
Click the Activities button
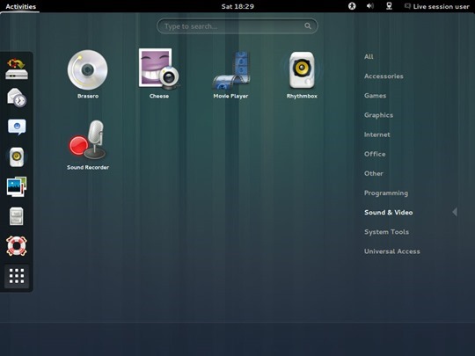tap(20, 6)
